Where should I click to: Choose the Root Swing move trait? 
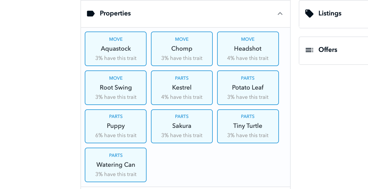(116, 88)
